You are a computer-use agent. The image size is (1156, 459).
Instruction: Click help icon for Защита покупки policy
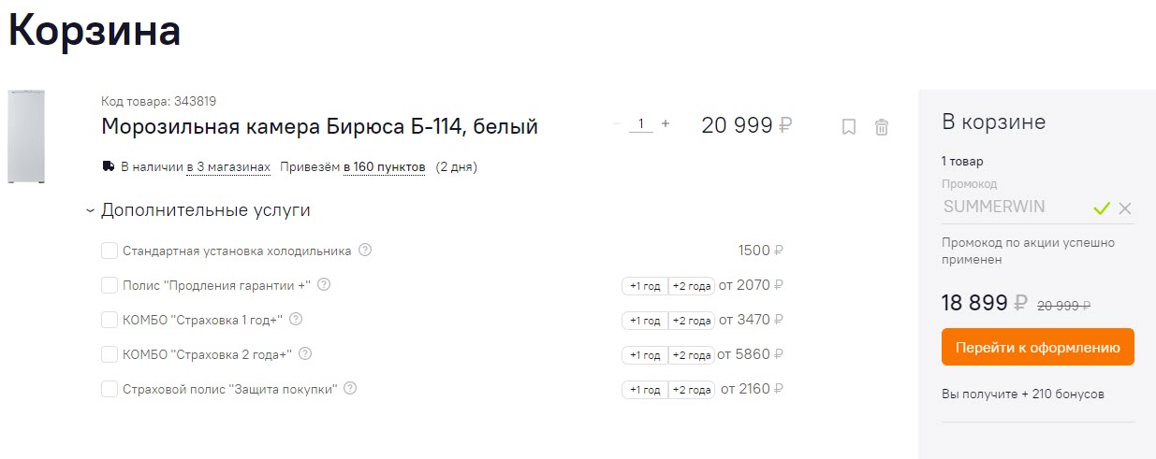point(350,389)
